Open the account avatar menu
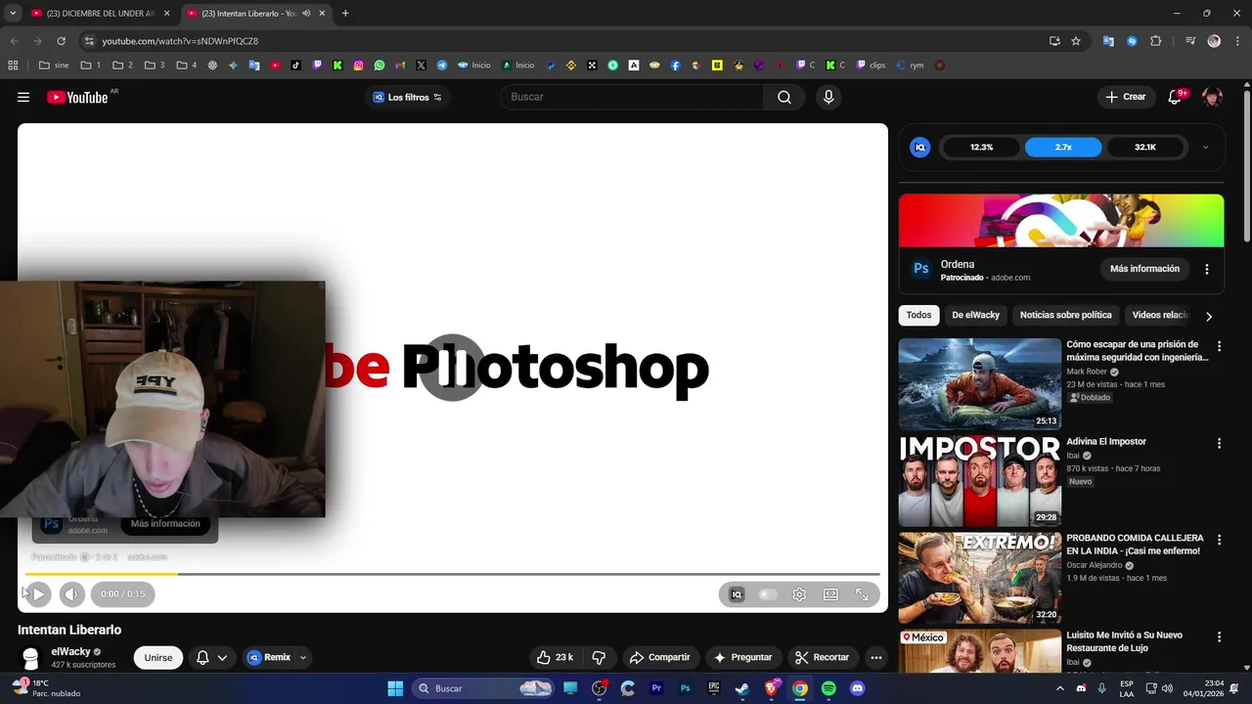 tap(1212, 97)
